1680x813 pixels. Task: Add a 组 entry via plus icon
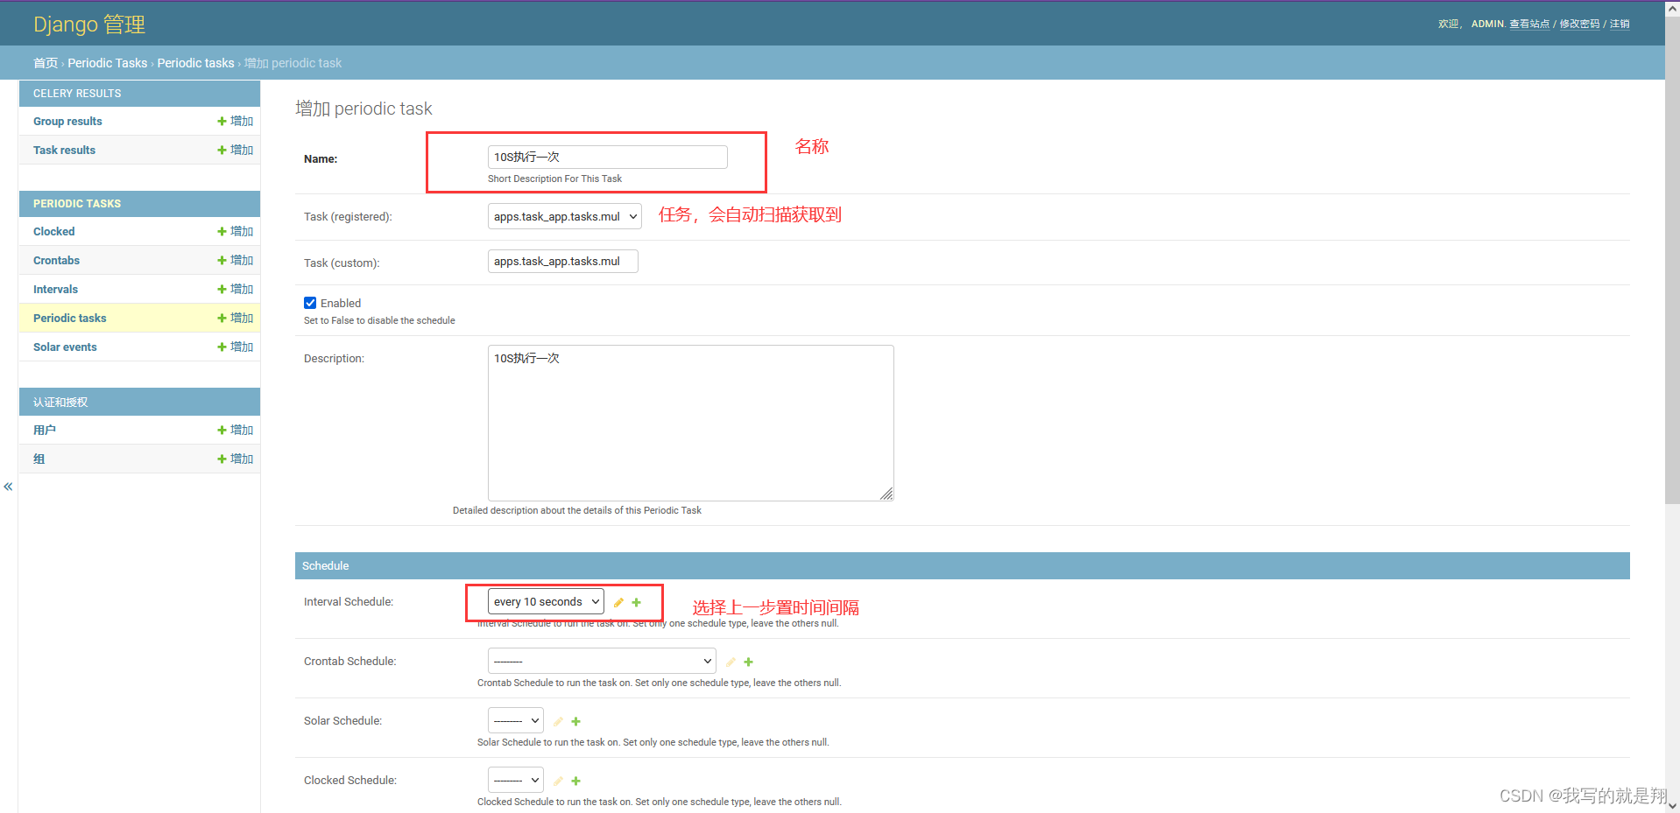pos(235,459)
